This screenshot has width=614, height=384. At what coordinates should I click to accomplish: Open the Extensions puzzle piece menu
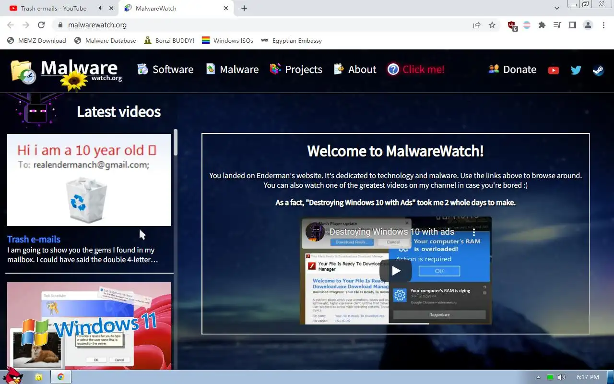pos(542,25)
